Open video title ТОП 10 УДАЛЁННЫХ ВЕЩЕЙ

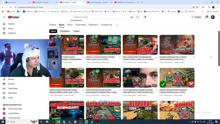138,91
